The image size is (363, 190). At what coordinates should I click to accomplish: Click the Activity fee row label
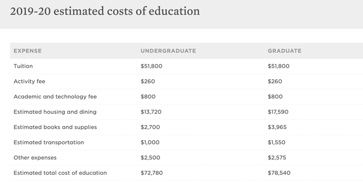click(29, 81)
